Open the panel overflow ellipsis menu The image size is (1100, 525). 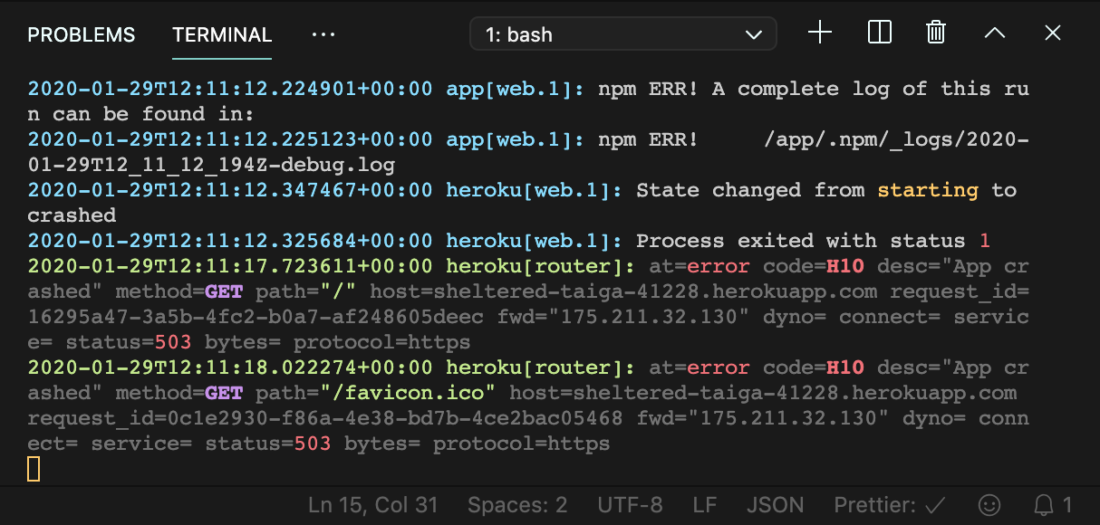tap(323, 34)
